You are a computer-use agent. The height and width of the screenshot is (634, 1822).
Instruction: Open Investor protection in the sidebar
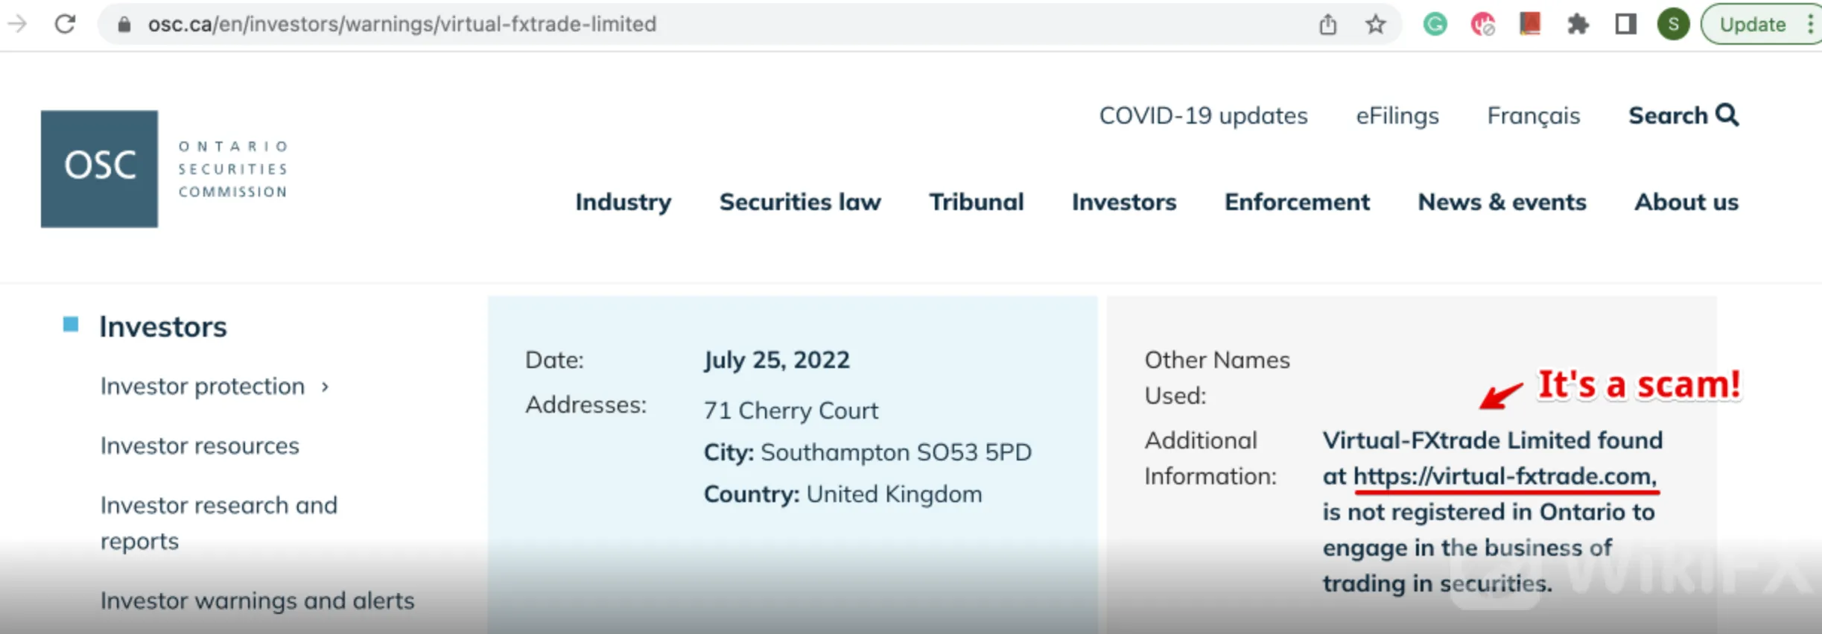[x=203, y=386]
